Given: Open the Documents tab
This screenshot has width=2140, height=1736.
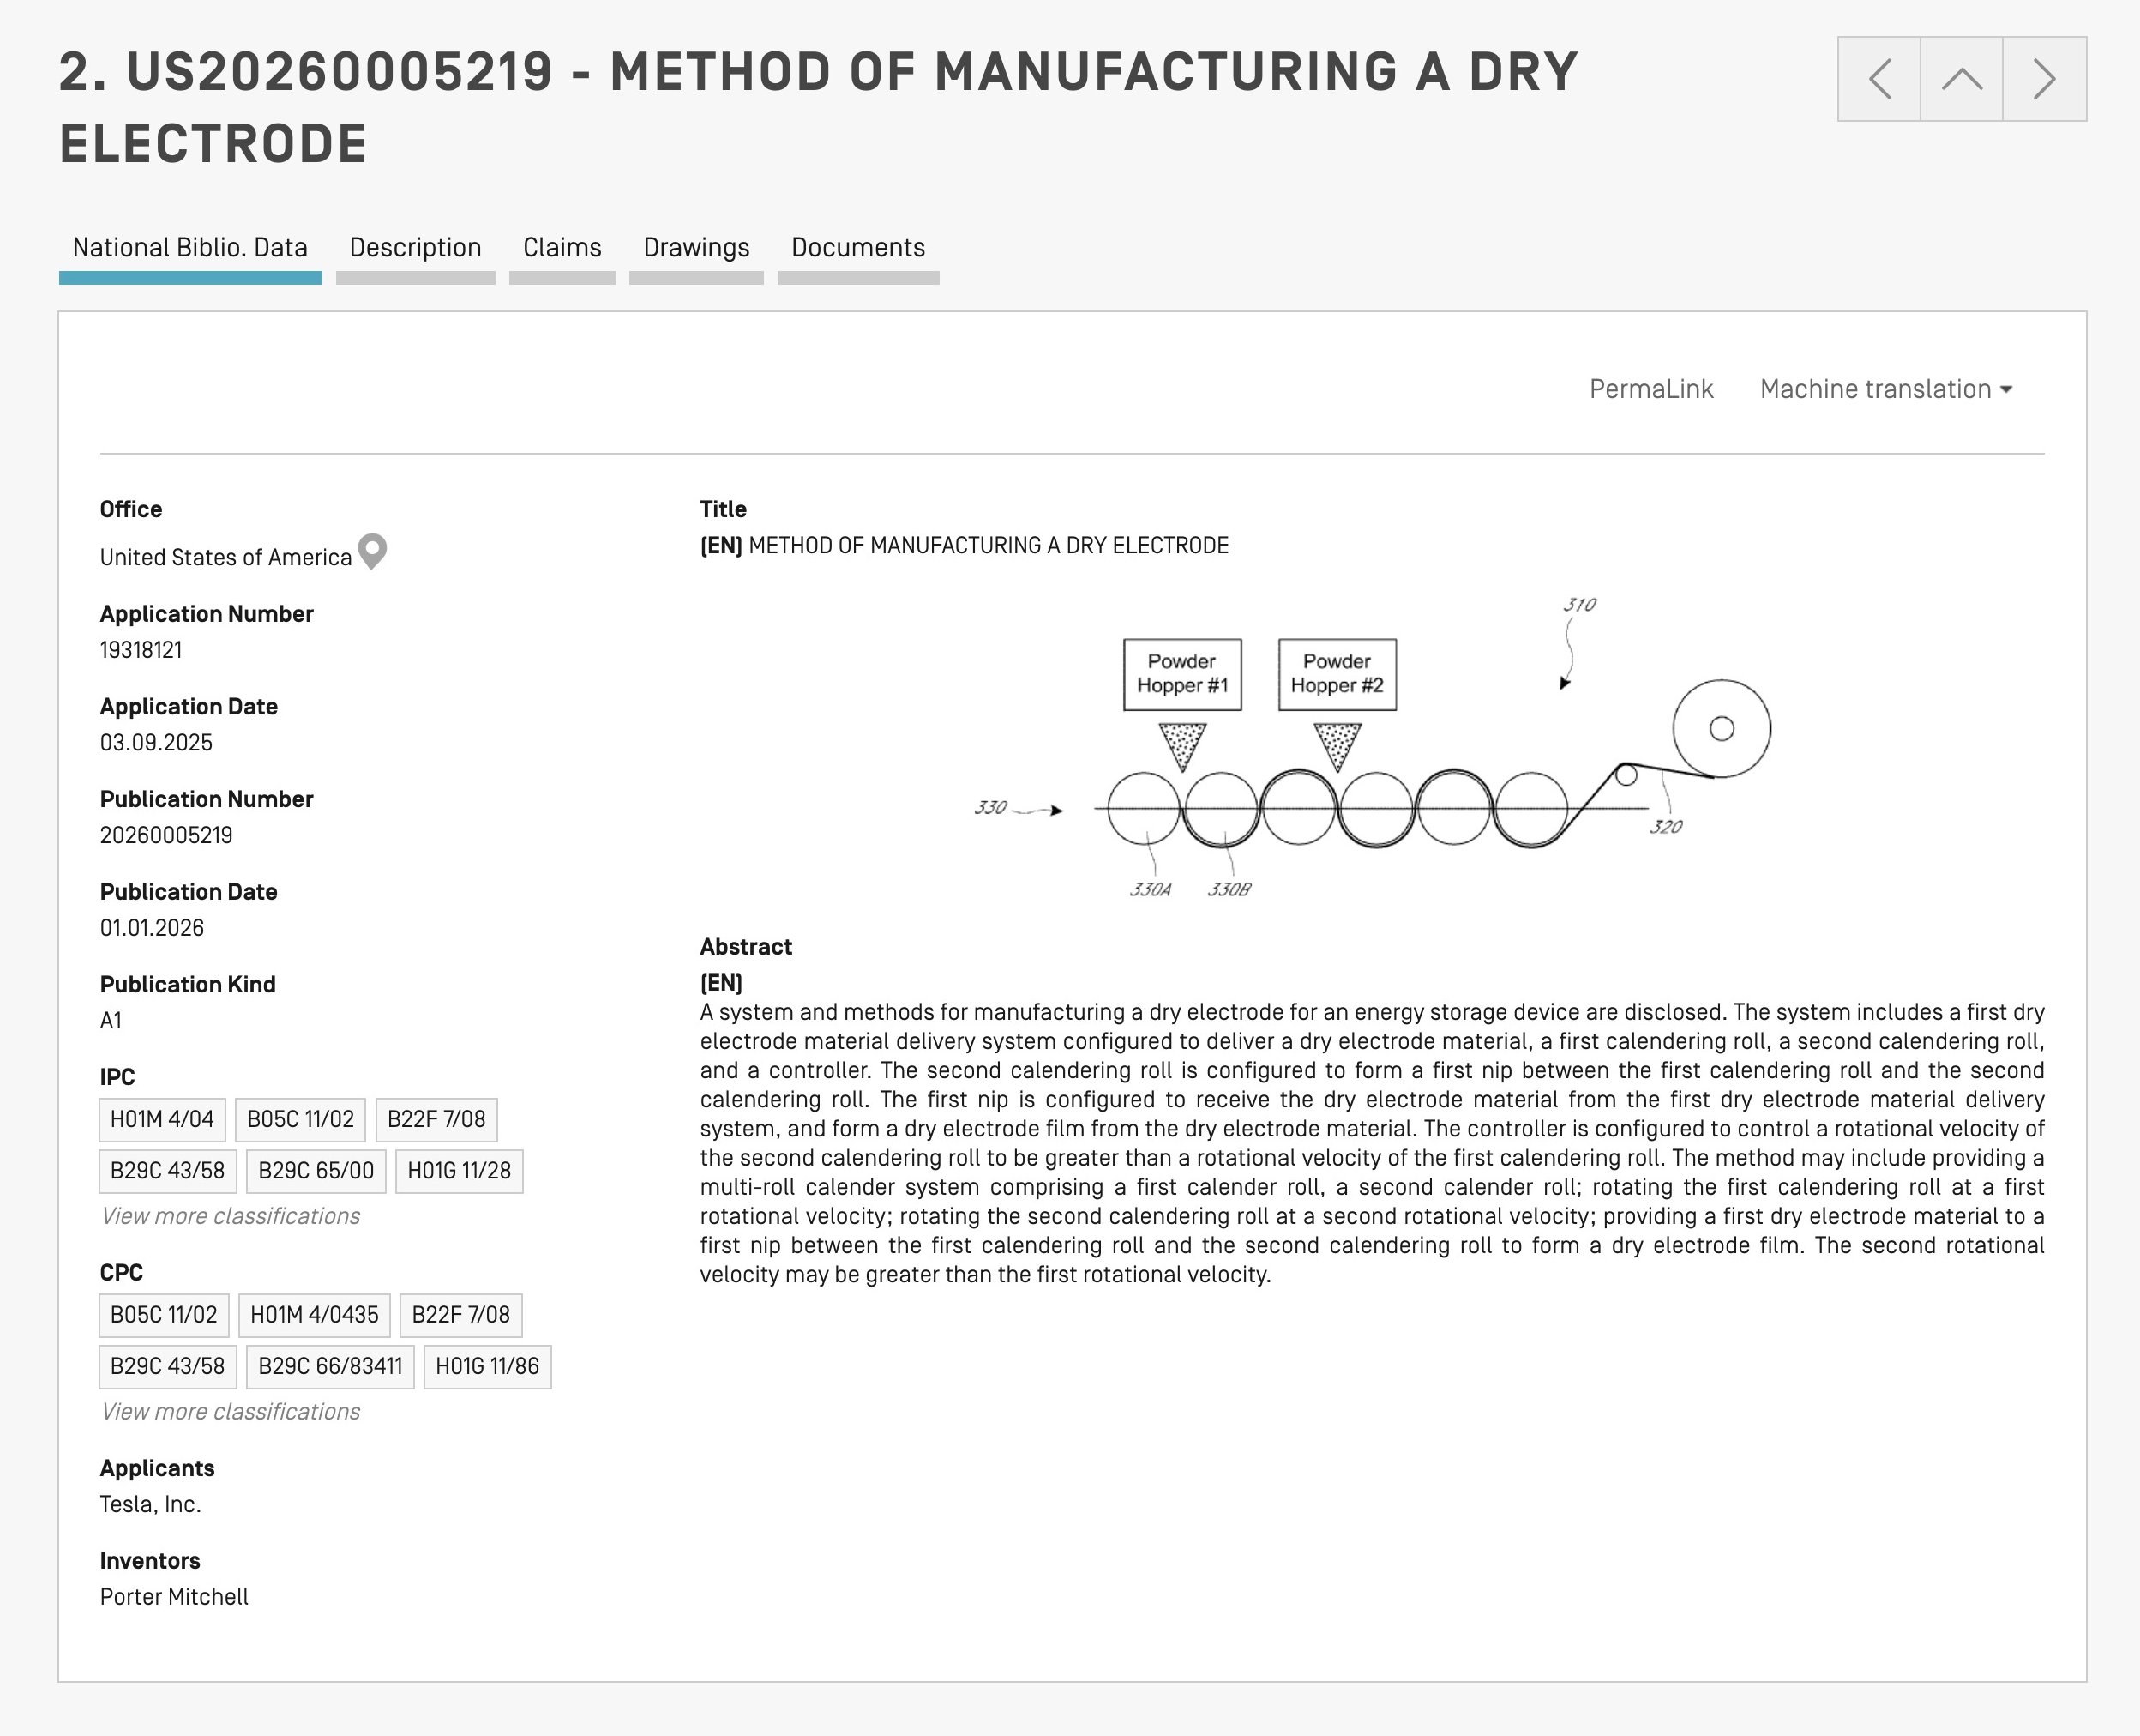Looking at the screenshot, I should (x=857, y=248).
